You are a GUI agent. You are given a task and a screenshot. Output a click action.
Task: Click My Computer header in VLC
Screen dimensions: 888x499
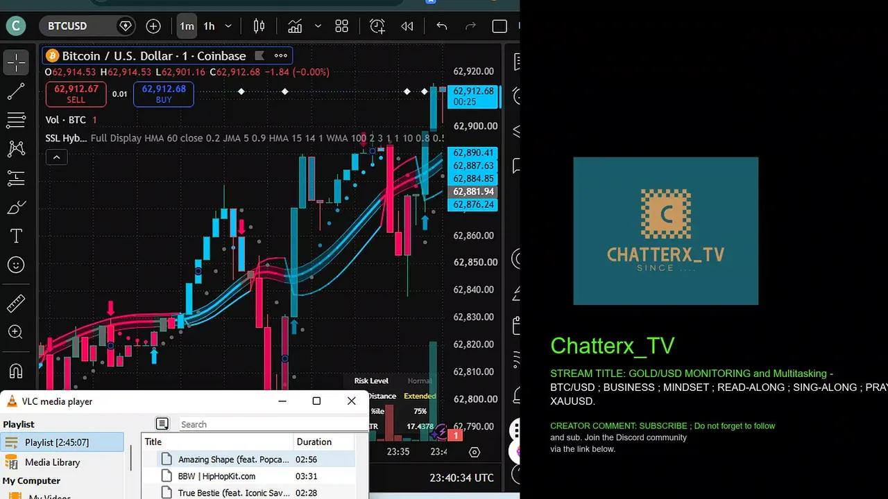pos(31,480)
